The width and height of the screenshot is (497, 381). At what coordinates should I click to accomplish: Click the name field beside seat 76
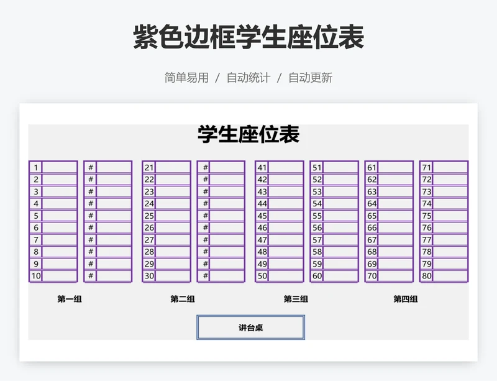(x=450, y=227)
